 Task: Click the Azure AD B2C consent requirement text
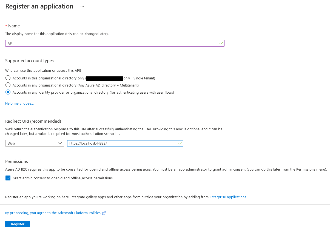coord(166,169)
